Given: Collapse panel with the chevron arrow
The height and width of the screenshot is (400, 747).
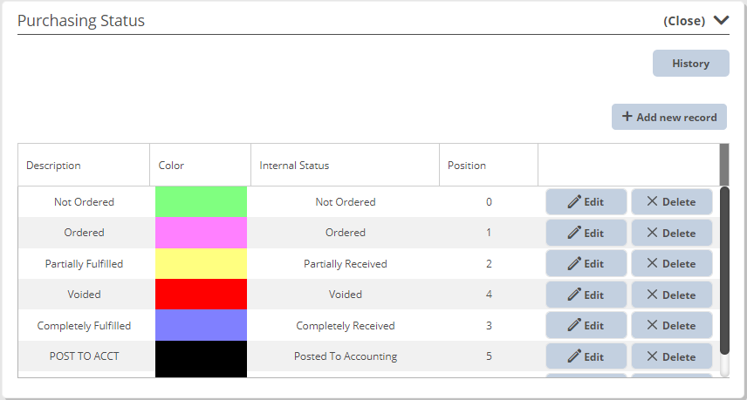Looking at the screenshot, I should click(x=722, y=20).
